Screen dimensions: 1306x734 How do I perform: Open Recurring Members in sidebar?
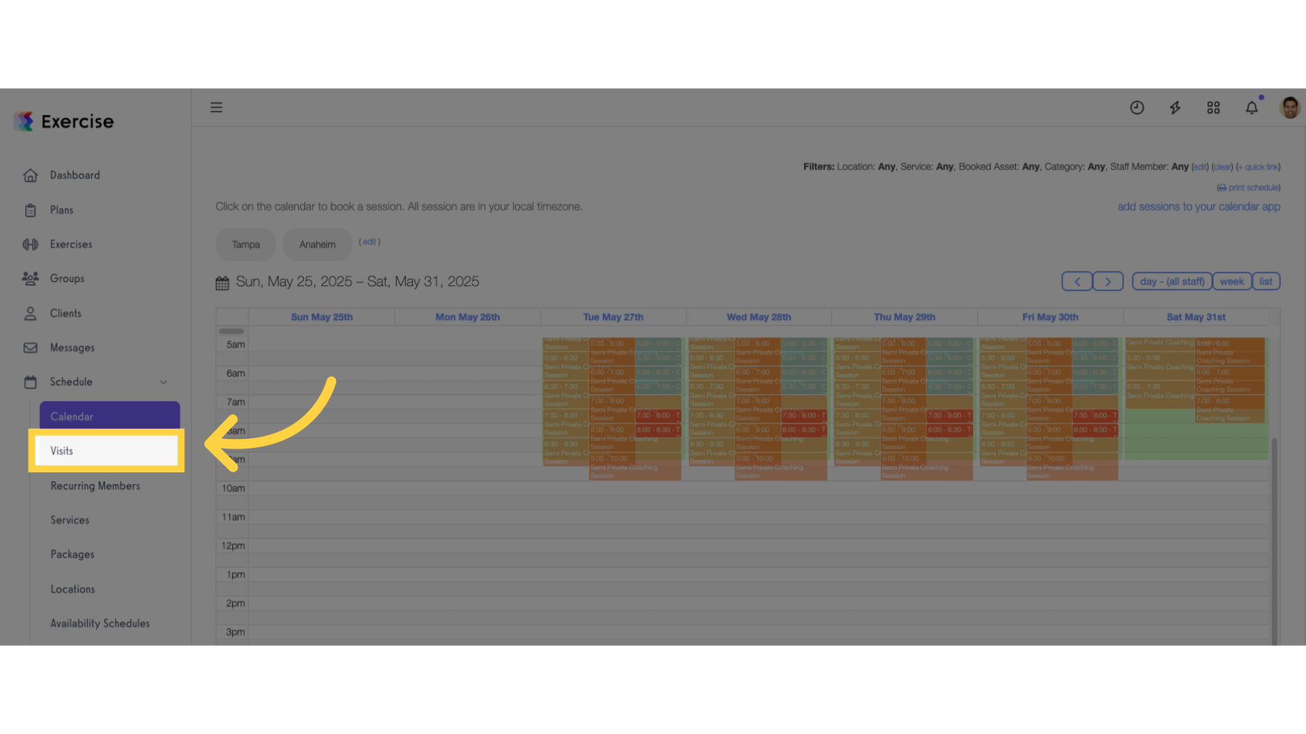tap(95, 486)
